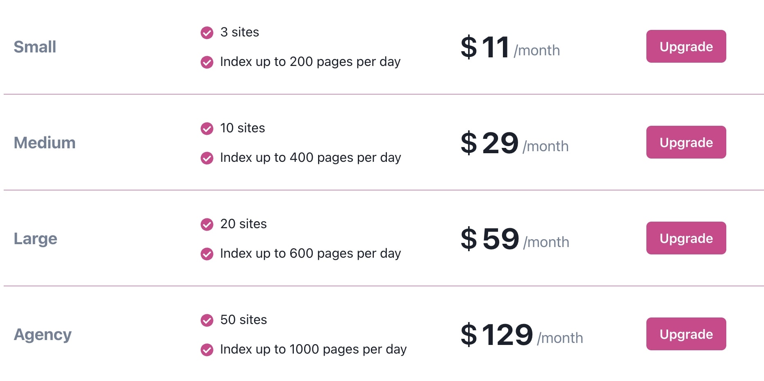This screenshot has width=764, height=381.
Task: Click the "Large" plan title
Action: coord(35,238)
